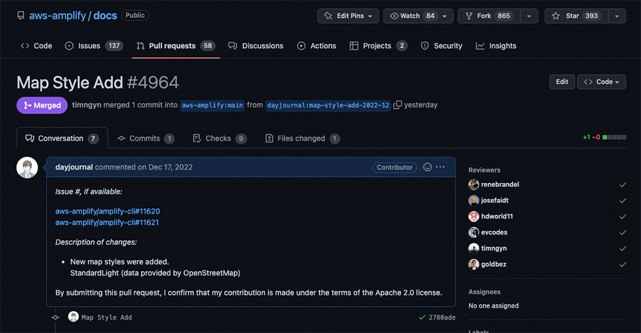The image size is (641, 333).
Task: Open the Insights tab
Action: (x=496, y=45)
